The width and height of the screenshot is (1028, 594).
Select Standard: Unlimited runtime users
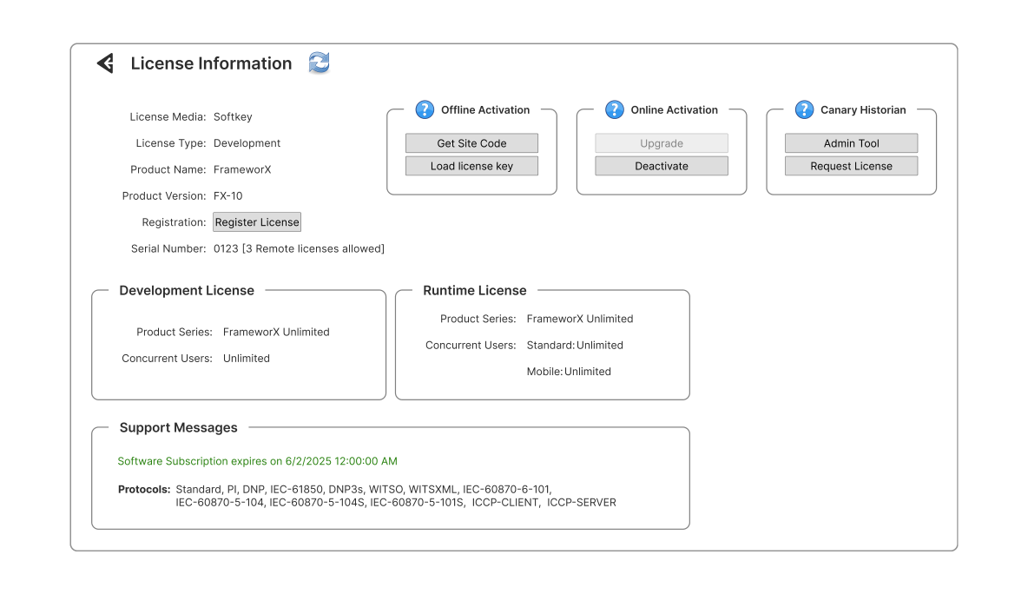coord(575,345)
